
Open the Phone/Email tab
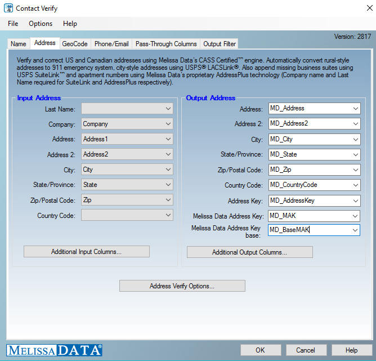coord(111,44)
